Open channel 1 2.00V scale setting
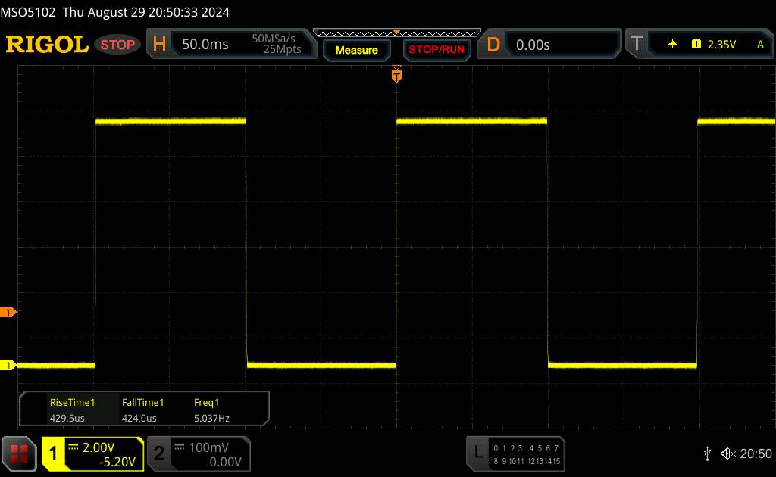The height and width of the screenshot is (477, 776). click(99, 447)
